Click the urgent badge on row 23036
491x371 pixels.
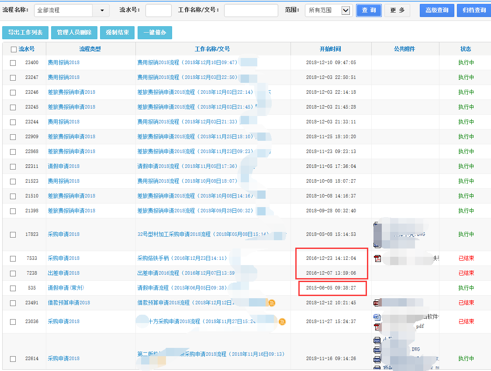tap(282, 322)
